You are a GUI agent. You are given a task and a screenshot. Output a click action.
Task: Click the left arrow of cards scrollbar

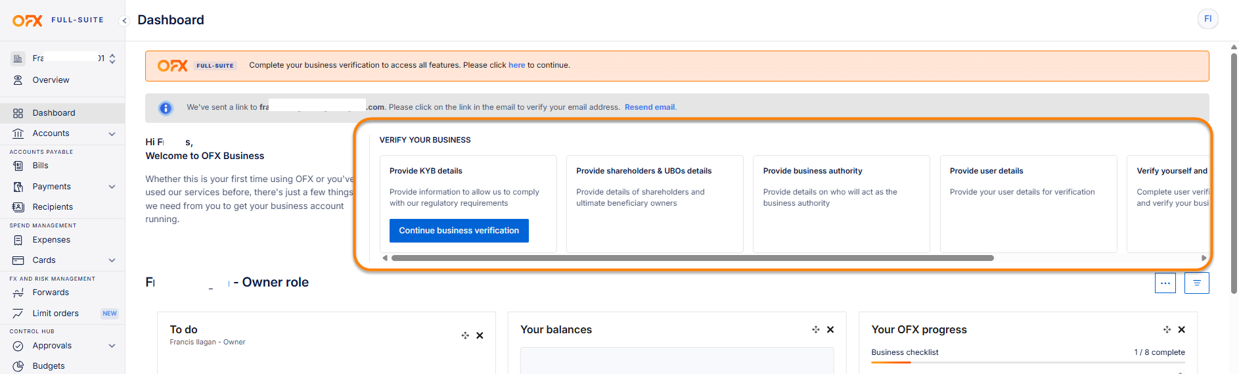385,258
